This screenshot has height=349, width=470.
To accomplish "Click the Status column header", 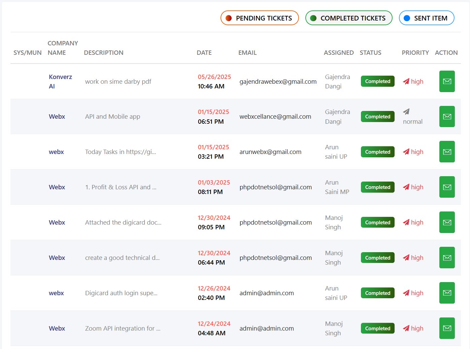I will [370, 53].
